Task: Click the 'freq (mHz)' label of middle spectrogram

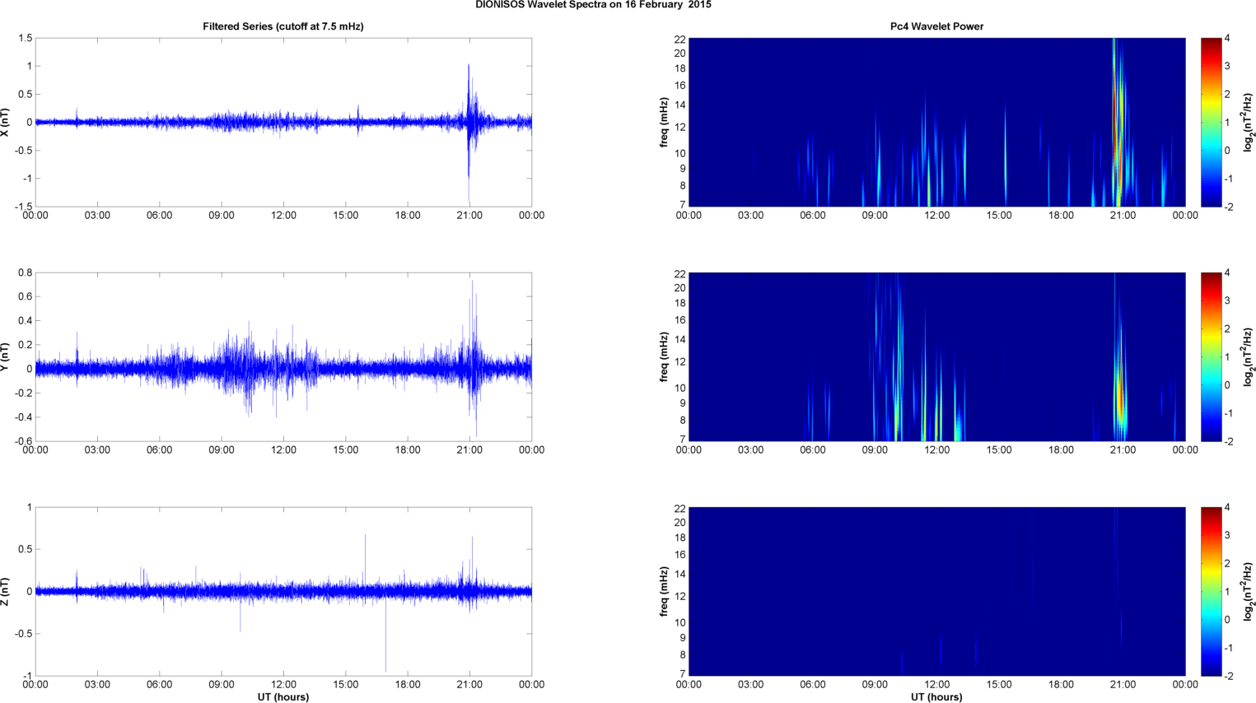Action: click(664, 356)
